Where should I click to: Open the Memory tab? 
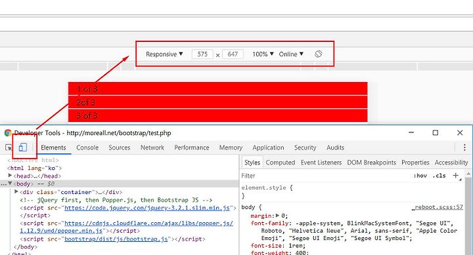(231, 147)
